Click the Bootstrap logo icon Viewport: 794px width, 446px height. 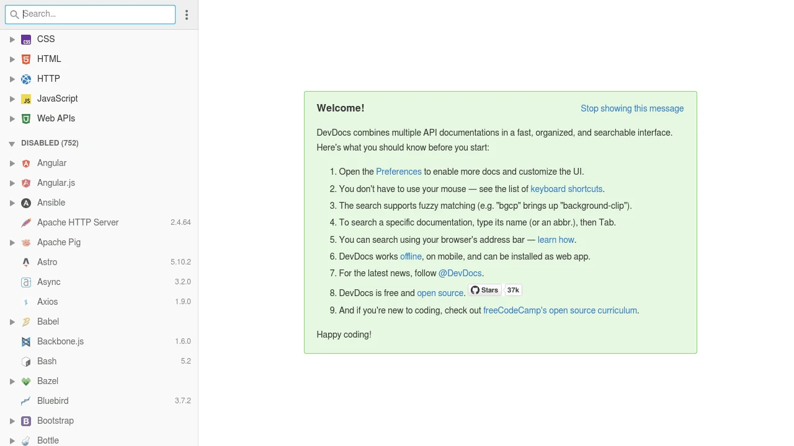click(x=26, y=421)
